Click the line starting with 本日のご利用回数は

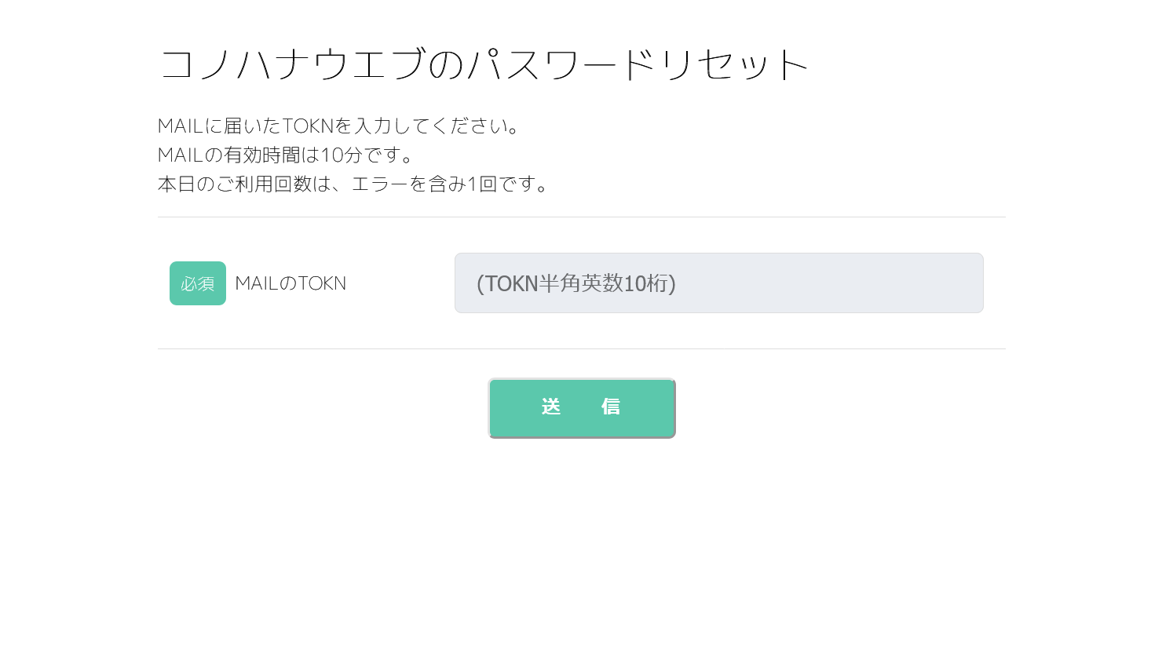pyautogui.click(x=353, y=184)
